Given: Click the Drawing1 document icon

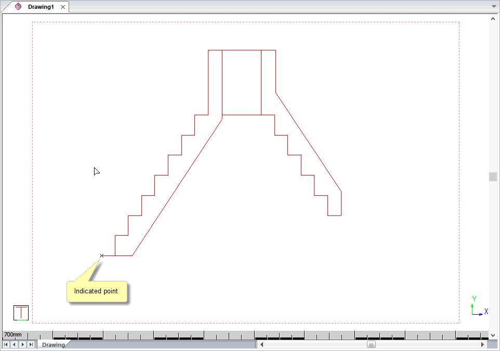Looking at the screenshot, I should [x=19, y=7].
